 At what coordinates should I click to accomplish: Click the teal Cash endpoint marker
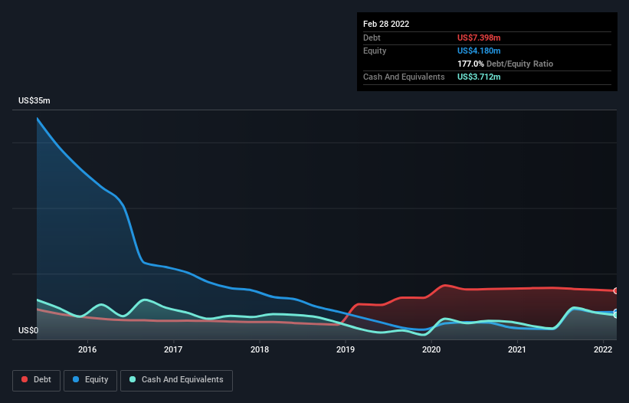[616, 315]
